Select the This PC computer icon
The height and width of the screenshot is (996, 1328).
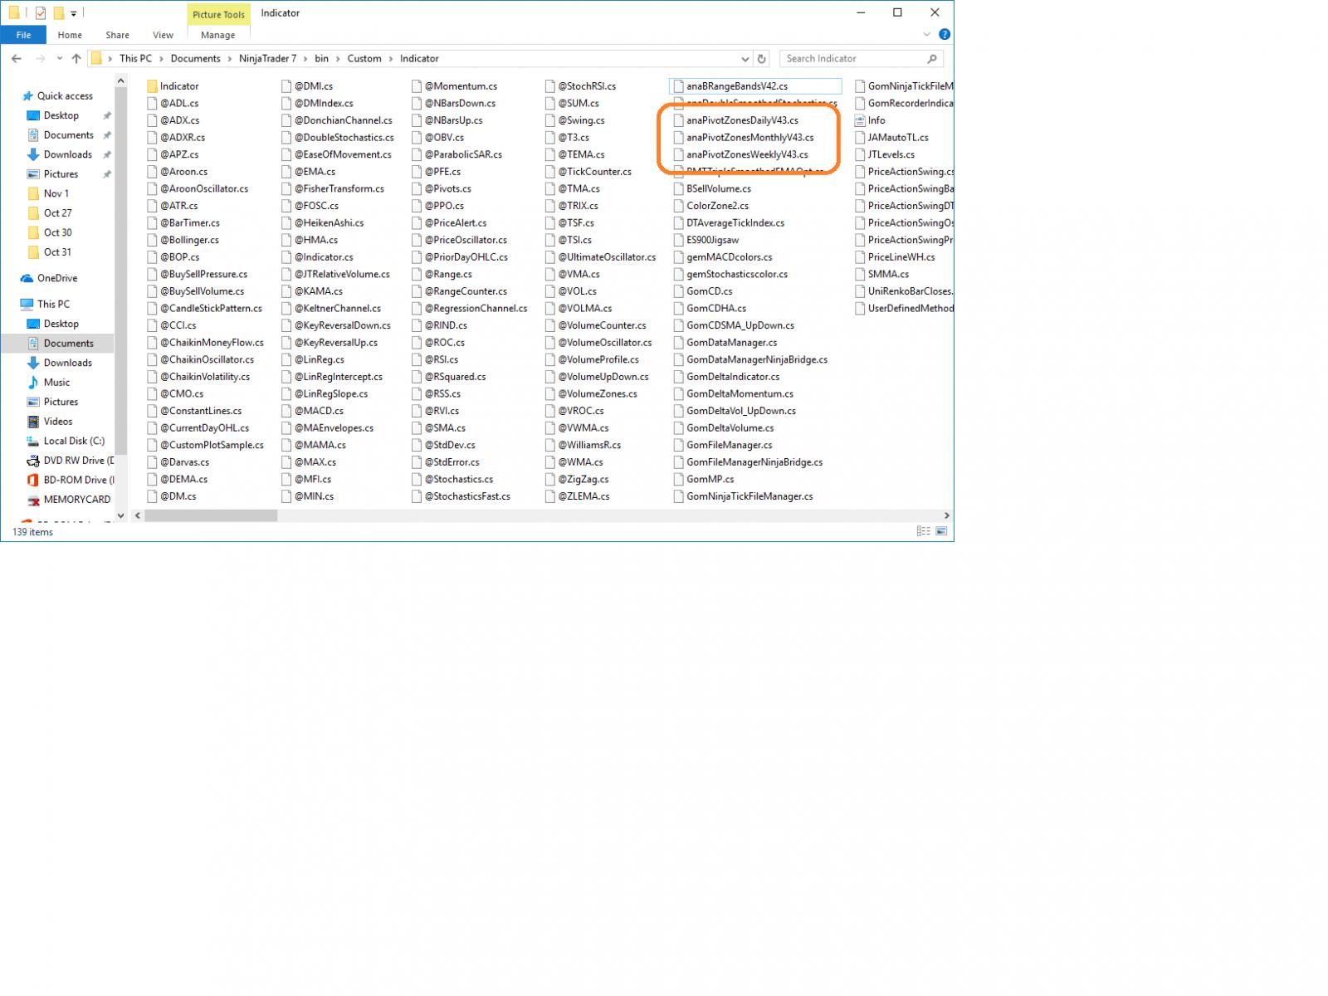click(27, 305)
